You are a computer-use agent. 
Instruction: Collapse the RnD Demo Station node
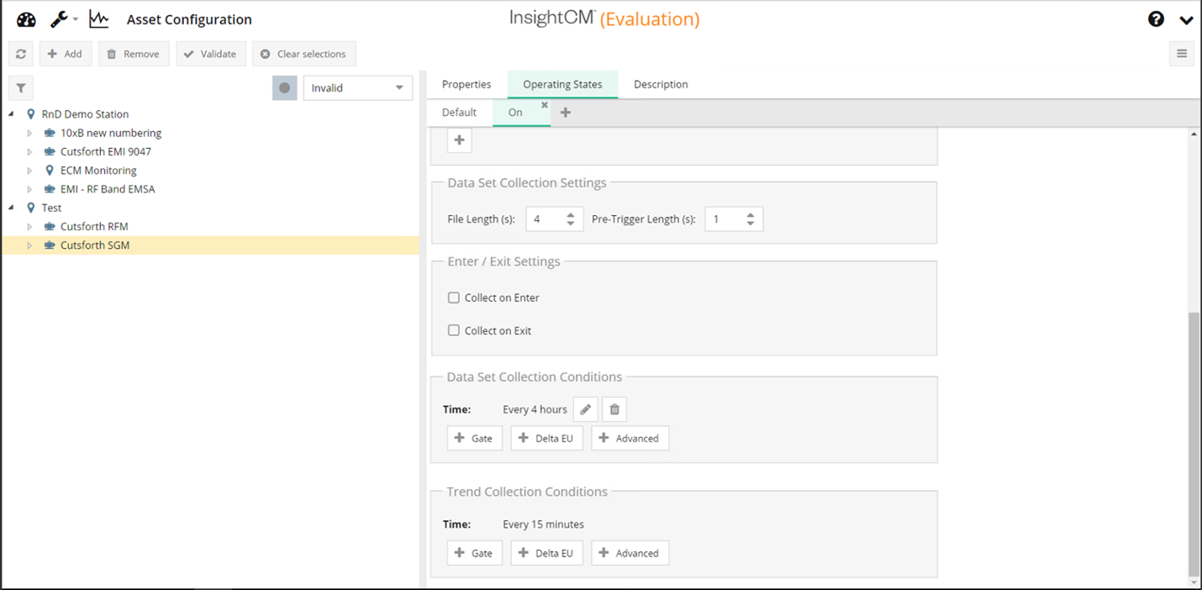12,114
